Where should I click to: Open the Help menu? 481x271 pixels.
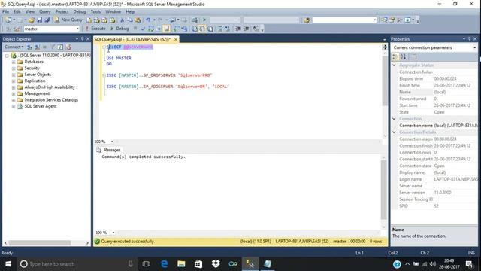click(x=130, y=11)
